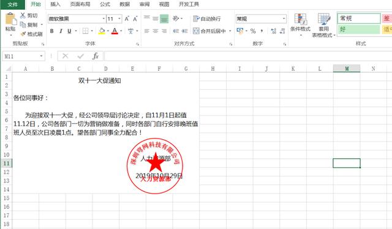Viewport: 392px width, 229px height.
Task: Click the accounting number format icon
Action: click(x=240, y=31)
